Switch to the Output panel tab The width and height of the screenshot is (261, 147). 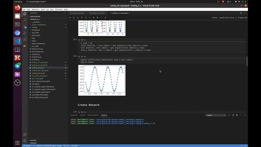pos(82,115)
